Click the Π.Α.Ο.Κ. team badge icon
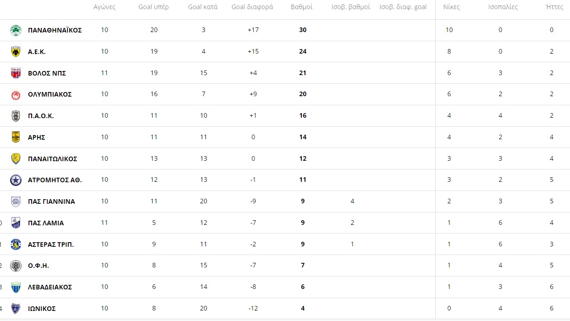This screenshot has height=321, width=570. tap(16, 116)
